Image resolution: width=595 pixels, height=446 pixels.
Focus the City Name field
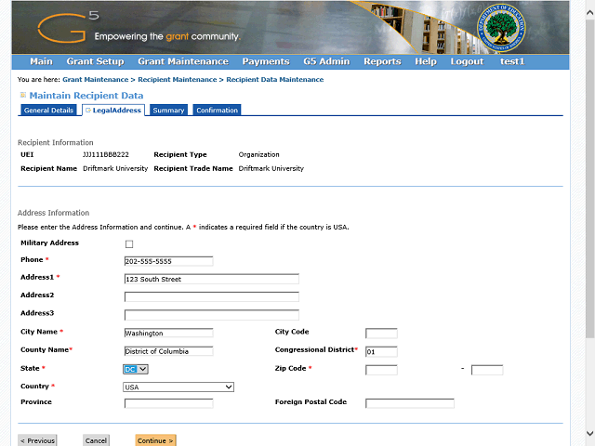(168, 333)
